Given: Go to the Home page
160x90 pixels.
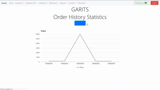Looking at the screenshot, I should tap(11, 3).
